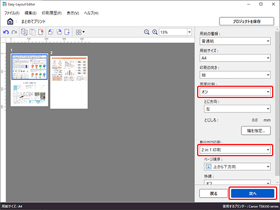280x210 pixels.
Task: Open the とじ方向 dropdown showing 左
Action: [x=237, y=109]
